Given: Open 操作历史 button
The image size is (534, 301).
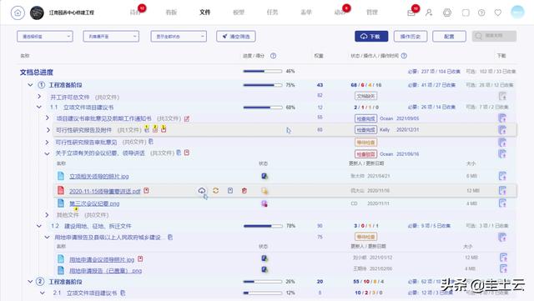Looking at the screenshot, I should pyautogui.click(x=411, y=36).
